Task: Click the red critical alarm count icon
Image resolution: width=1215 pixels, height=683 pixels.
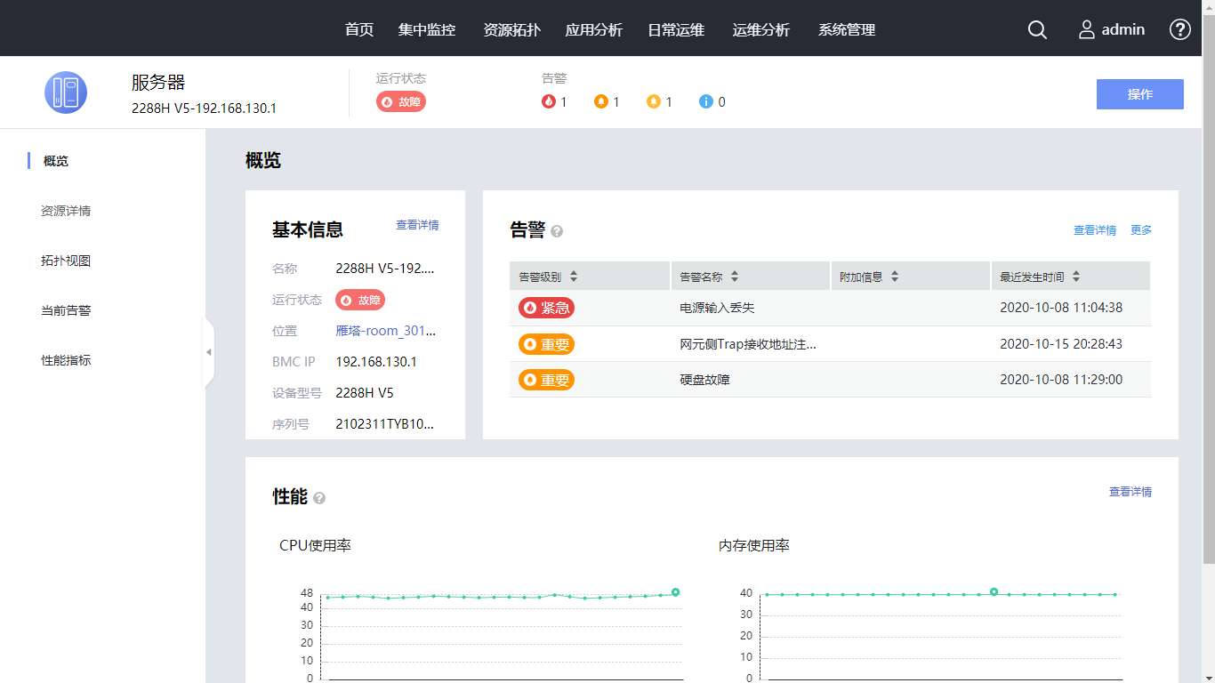Action: [549, 101]
